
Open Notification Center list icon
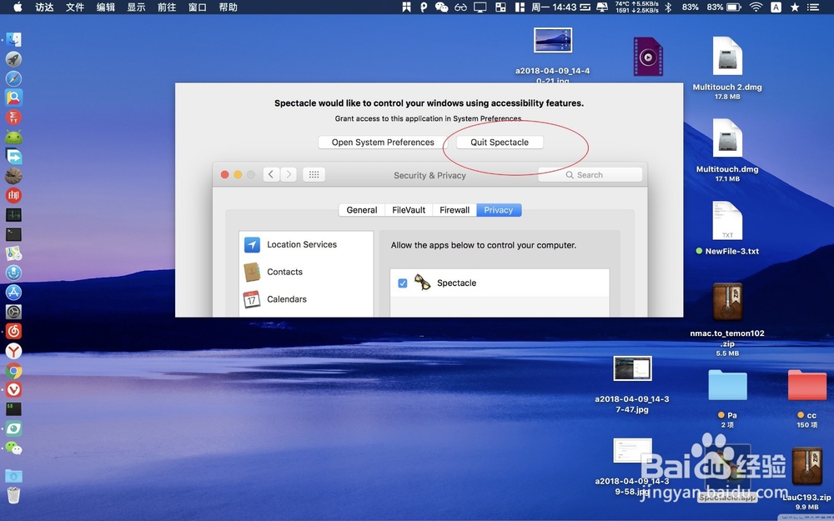[x=812, y=7]
